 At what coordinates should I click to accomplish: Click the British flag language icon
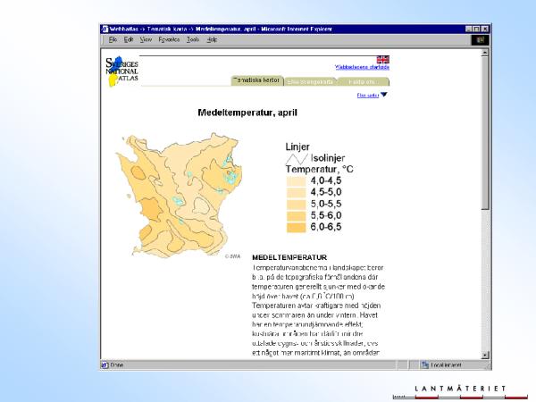click(382, 60)
